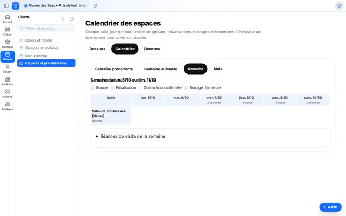This screenshot has width=346, height=216.
Task: Open Équipe in the navigation rail
Action: pyautogui.click(x=8, y=69)
